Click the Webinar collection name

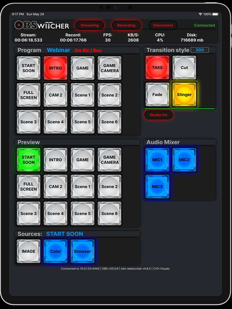tap(58, 50)
